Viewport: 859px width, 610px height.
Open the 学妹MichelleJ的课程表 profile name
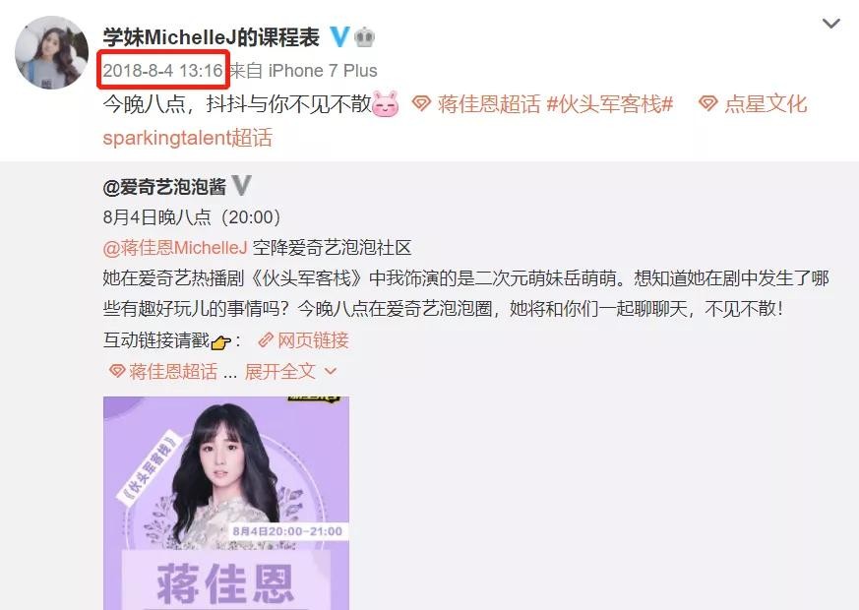pos(212,37)
